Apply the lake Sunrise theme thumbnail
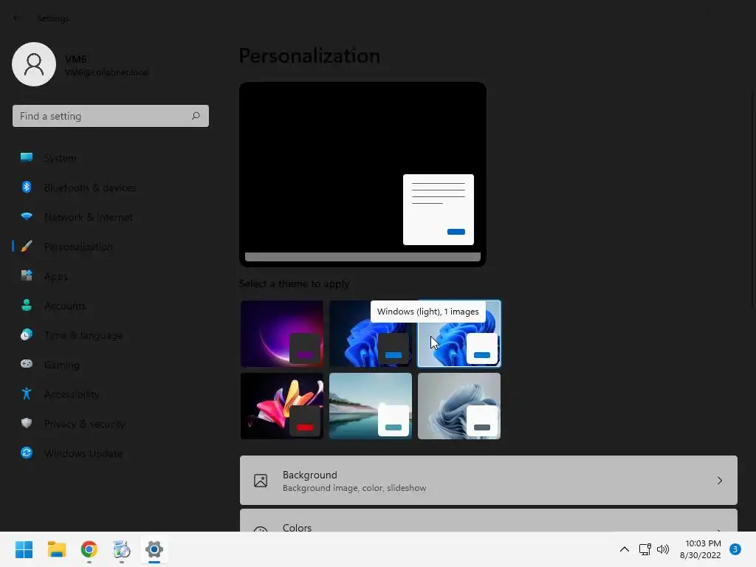Image resolution: width=756 pixels, height=567 pixels. [x=371, y=406]
